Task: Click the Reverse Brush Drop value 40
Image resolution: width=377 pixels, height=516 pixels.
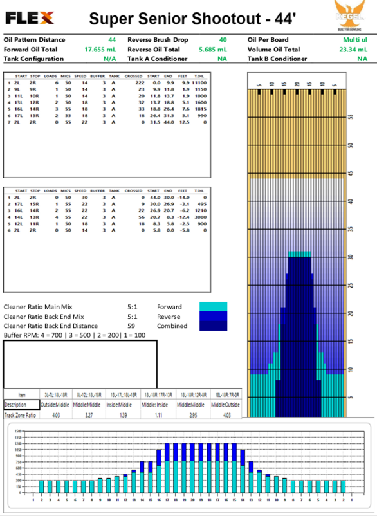Action: point(223,39)
